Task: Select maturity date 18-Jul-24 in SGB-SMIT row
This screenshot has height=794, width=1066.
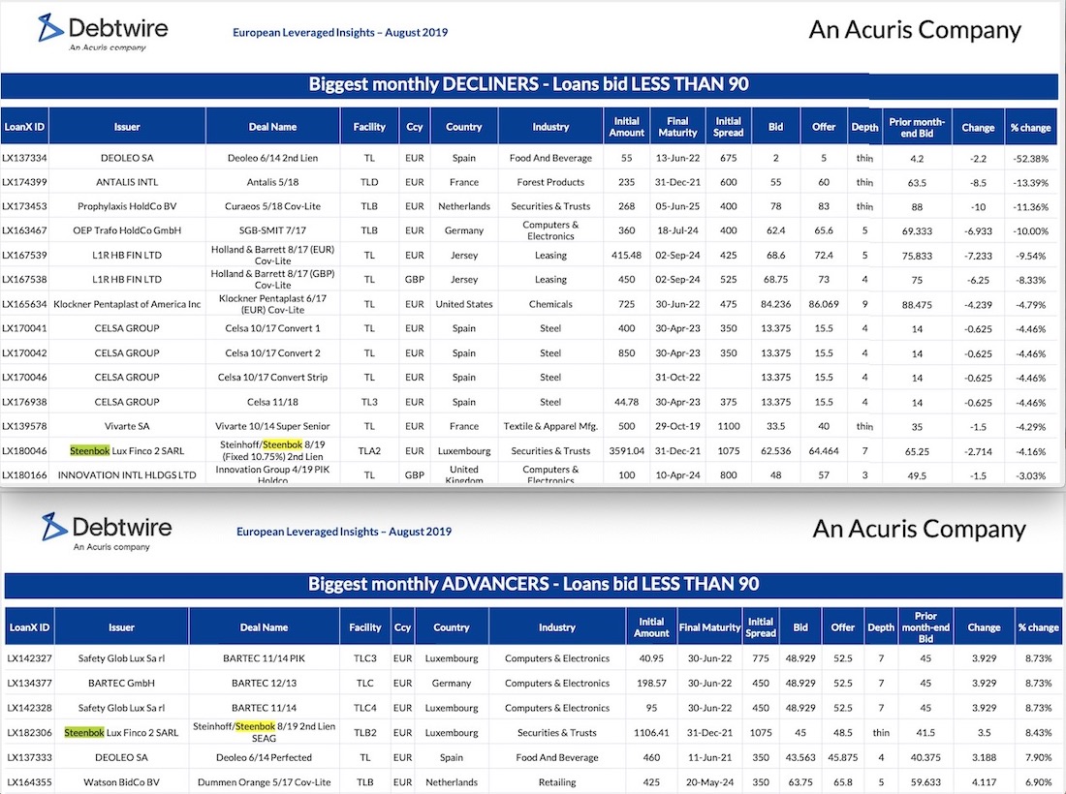Action: click(x=677, y=230)
